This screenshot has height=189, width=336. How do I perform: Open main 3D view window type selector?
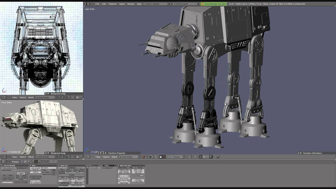(x=87, y=157)
